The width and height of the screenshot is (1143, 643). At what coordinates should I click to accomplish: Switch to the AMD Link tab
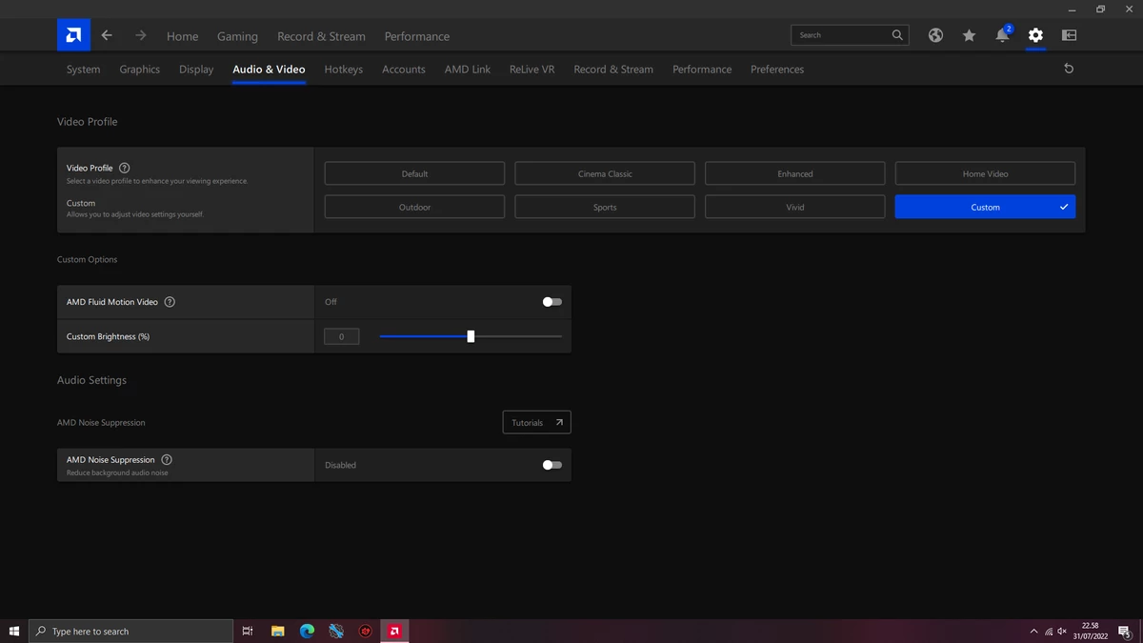[468, 70]
